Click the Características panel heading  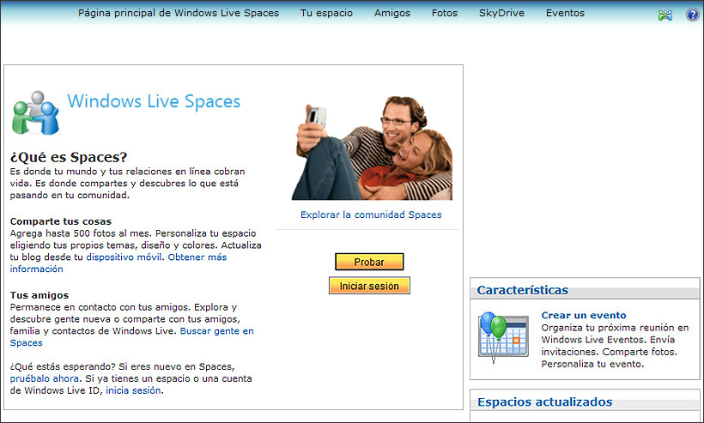pos(522,290)
